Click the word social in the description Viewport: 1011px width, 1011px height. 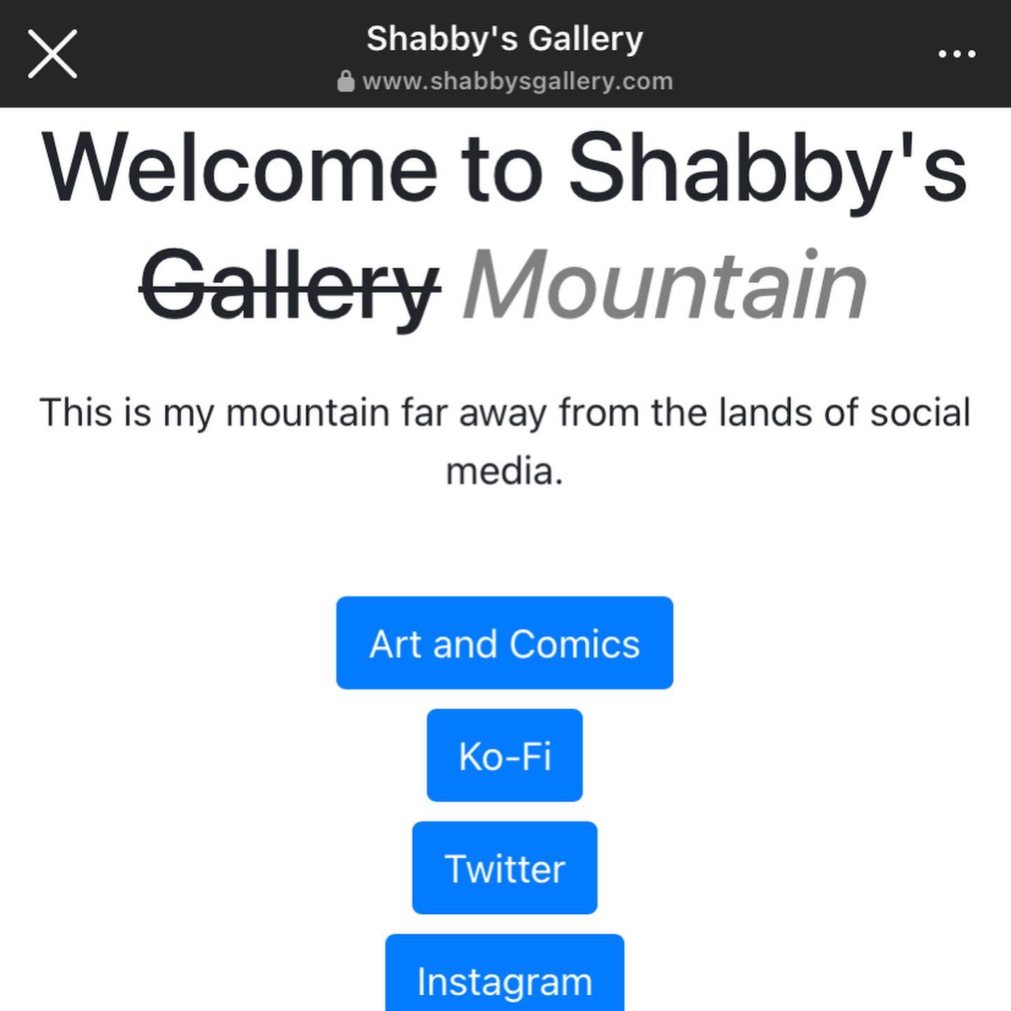(920, 412)
